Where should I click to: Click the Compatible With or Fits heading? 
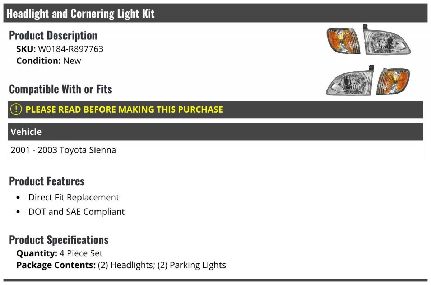click(x=60, y=89)
